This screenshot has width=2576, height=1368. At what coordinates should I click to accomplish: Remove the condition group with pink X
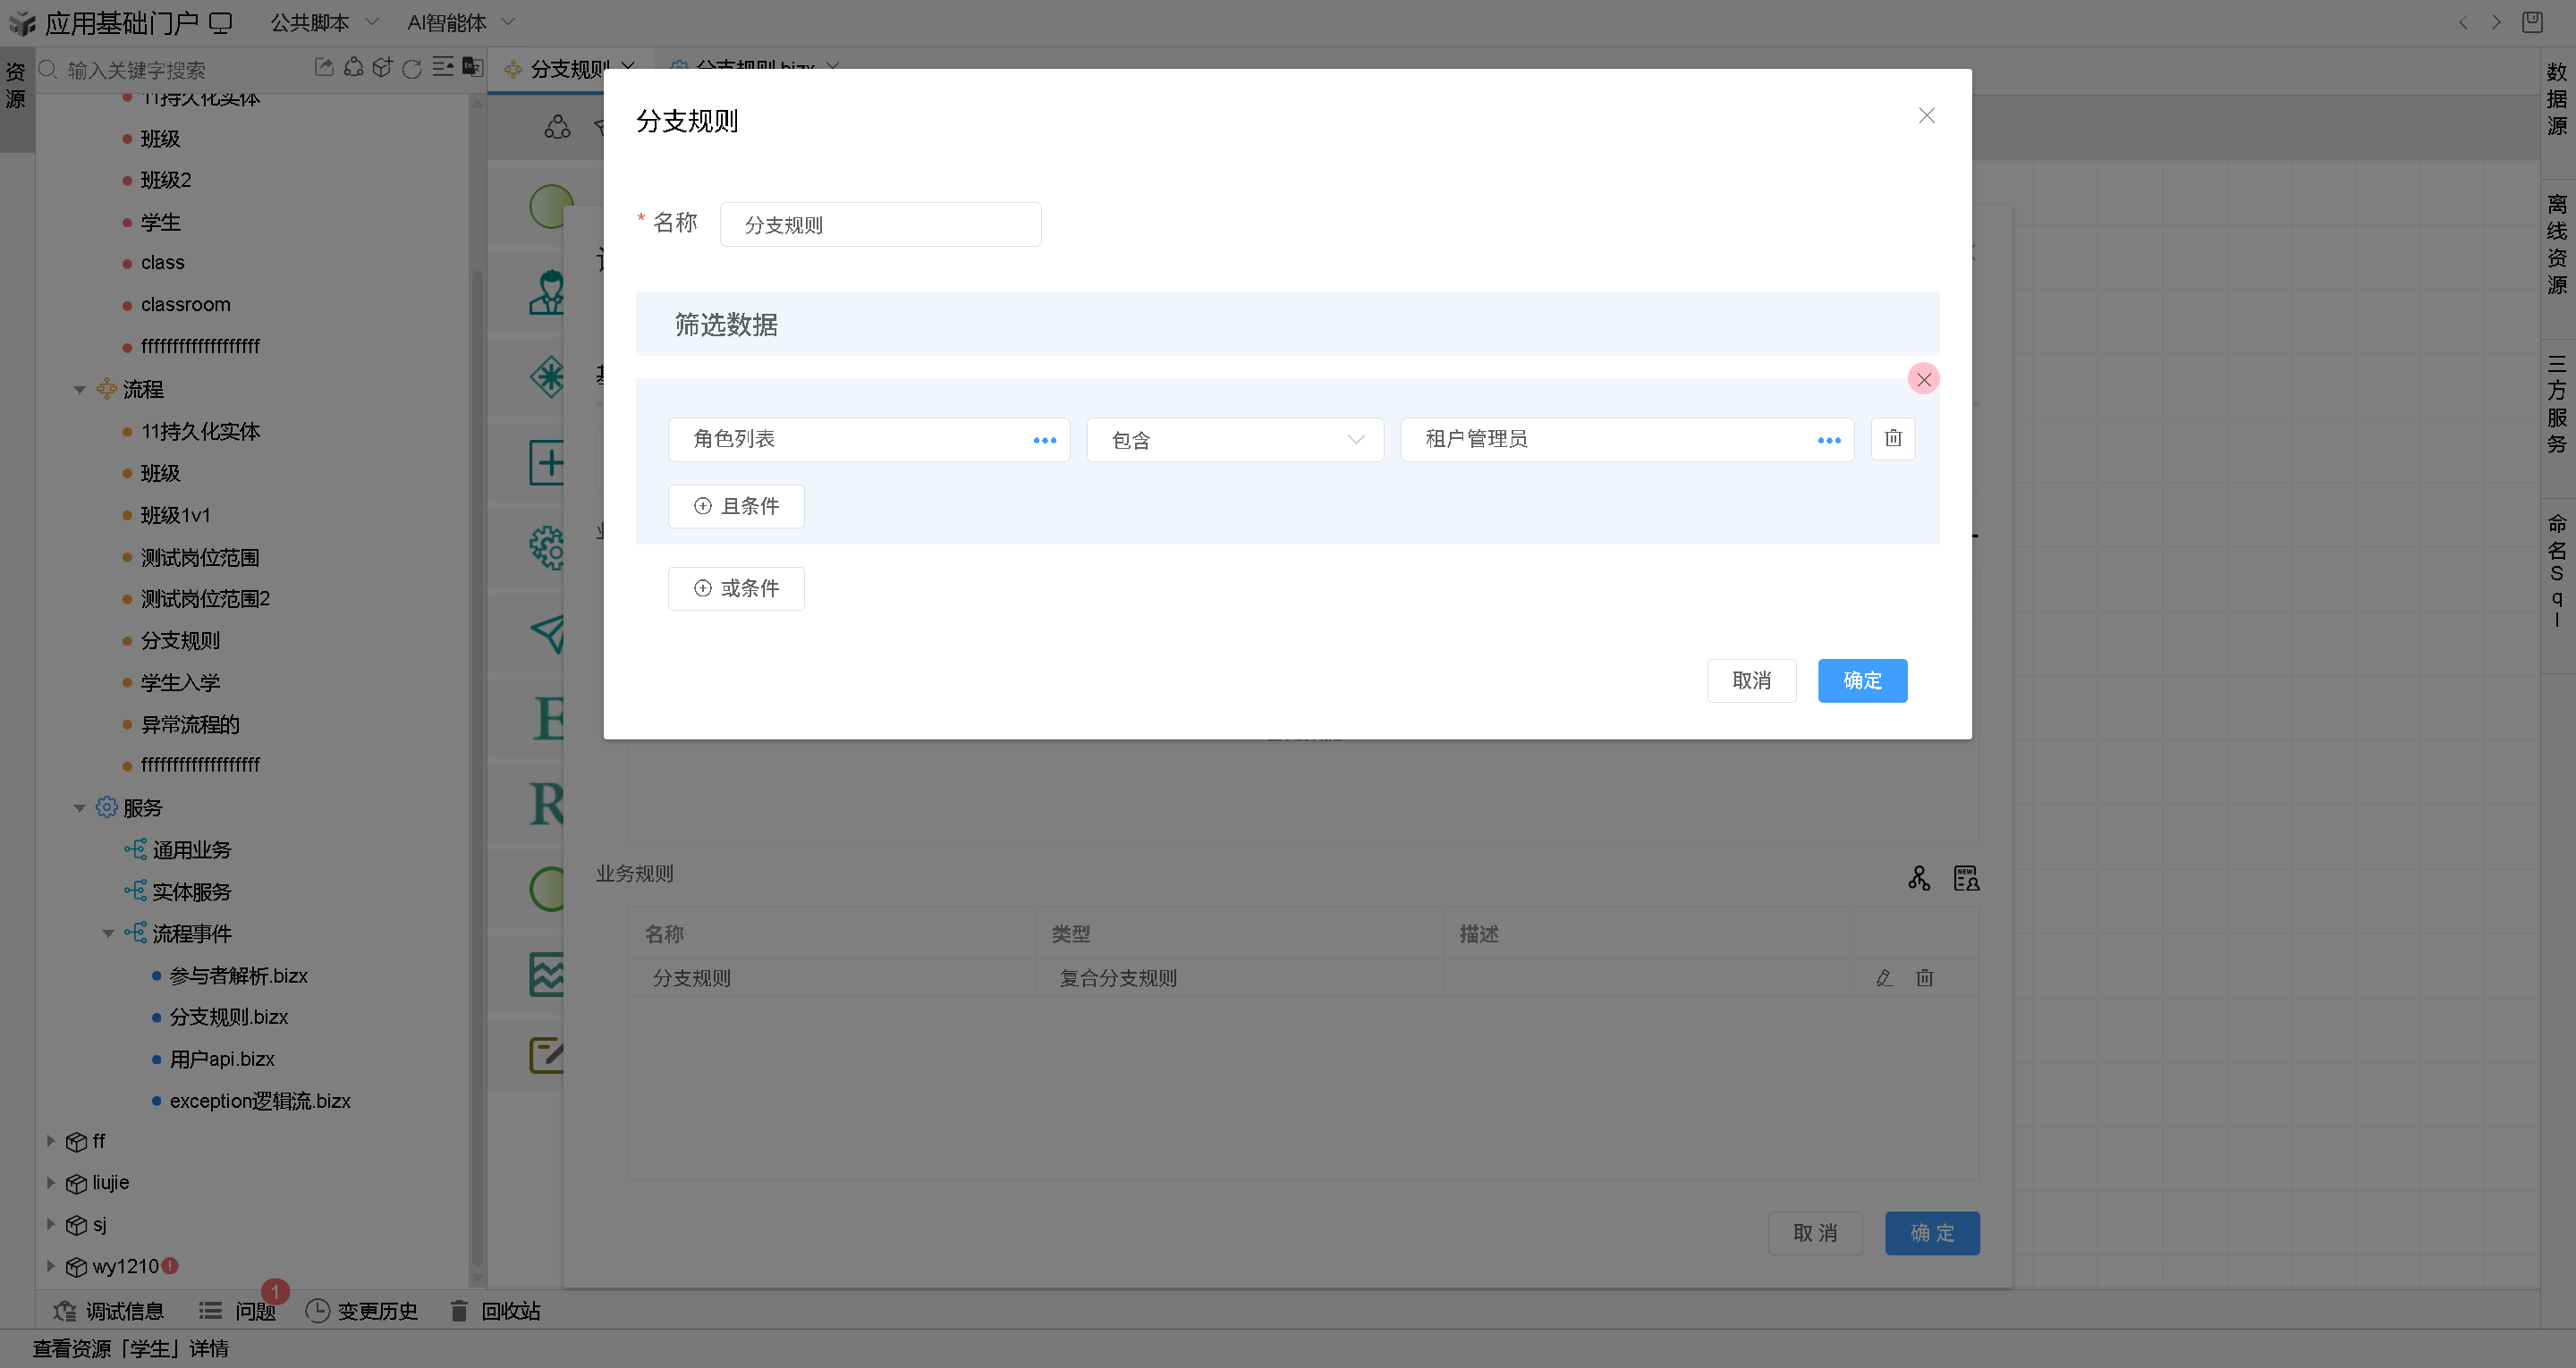point(1923,379)
